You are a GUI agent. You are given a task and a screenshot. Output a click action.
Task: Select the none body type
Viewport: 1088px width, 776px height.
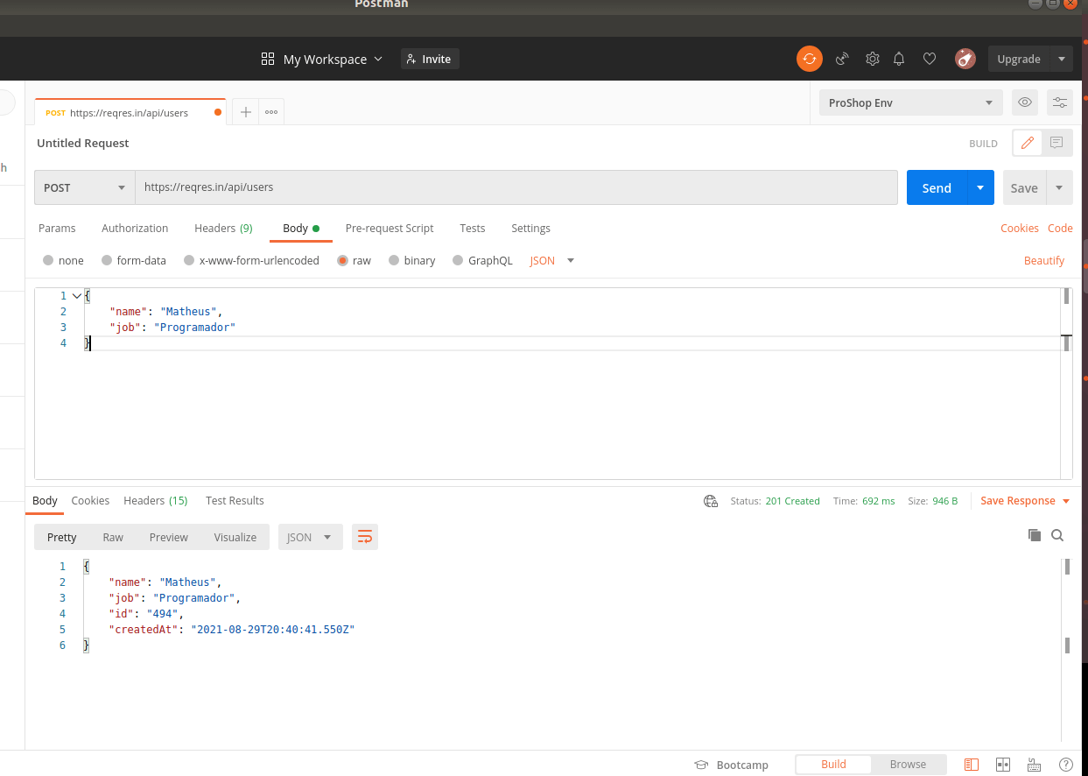click(63, 260)
